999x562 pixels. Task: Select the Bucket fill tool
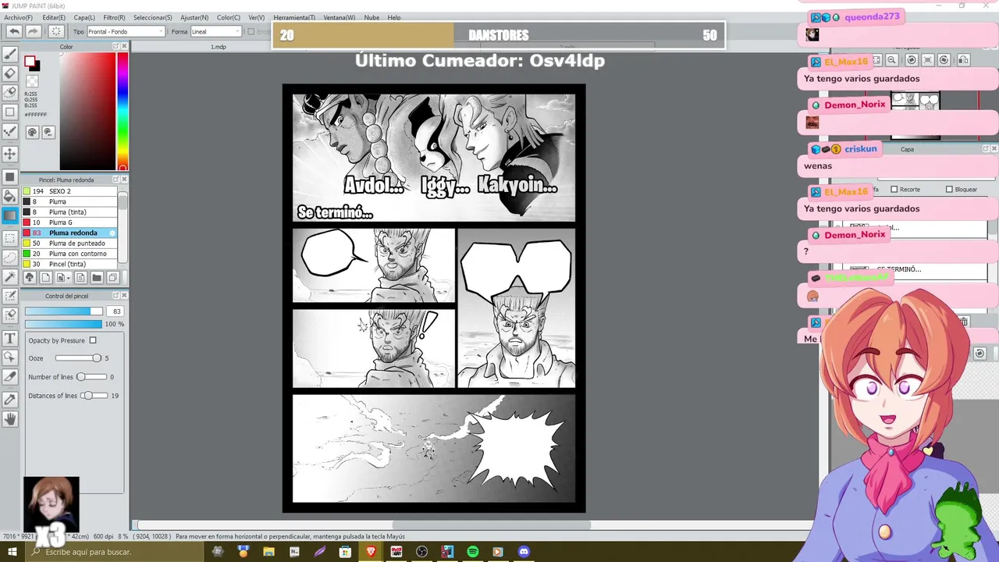coord(10,196)
